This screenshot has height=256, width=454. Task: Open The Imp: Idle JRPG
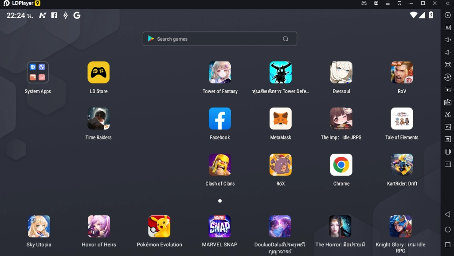click(x=341, y=119)
